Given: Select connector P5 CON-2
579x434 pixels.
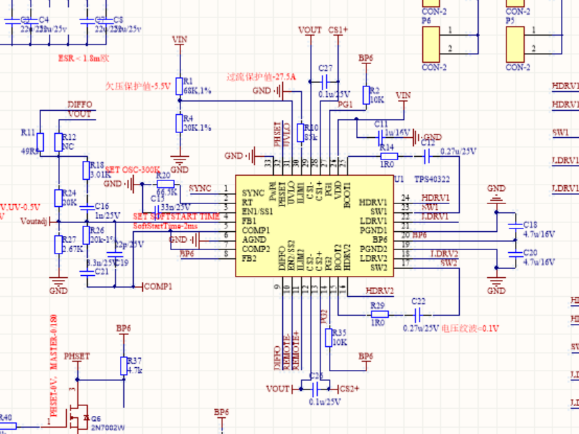Looking at the screenshot, I should [515, 45].
